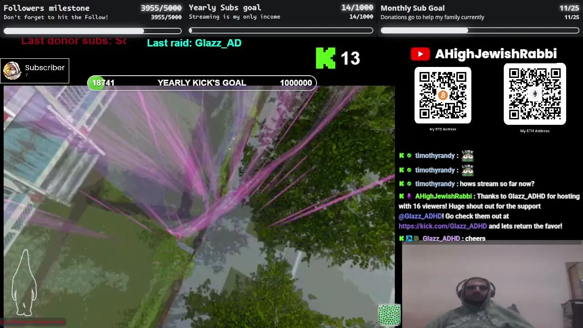The image size is (583, 328).
Task: Open the https://kick.com/Glazz_ADHD link
Action: (443, 226)
